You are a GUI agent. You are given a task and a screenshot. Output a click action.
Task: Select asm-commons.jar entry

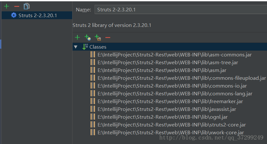click(175, 55)
